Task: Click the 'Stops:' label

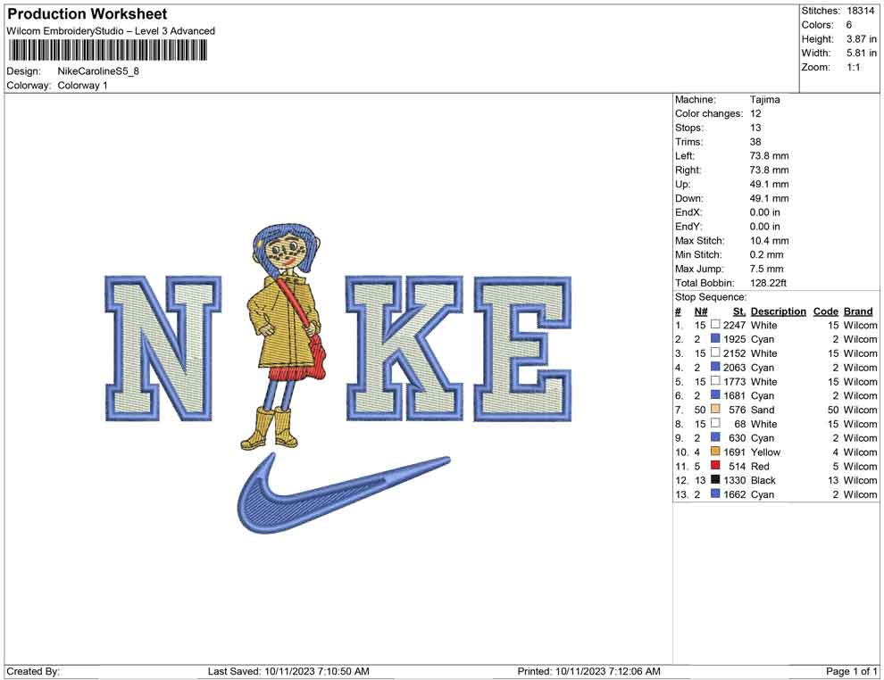Action: pos(689,128)
